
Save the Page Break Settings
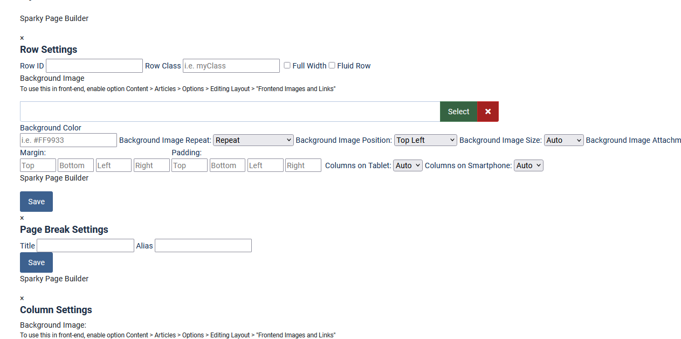(x=36, y=262)
